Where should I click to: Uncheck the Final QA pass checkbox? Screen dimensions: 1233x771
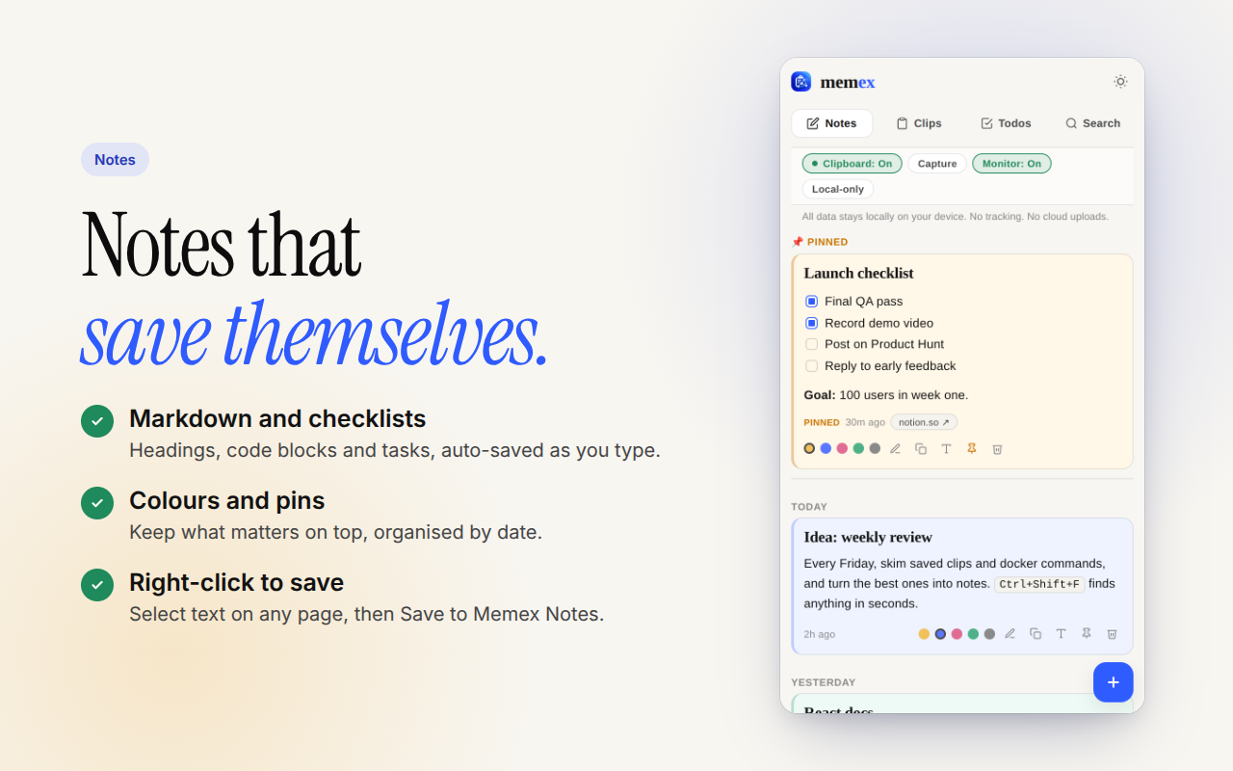[x=811, y=302]
